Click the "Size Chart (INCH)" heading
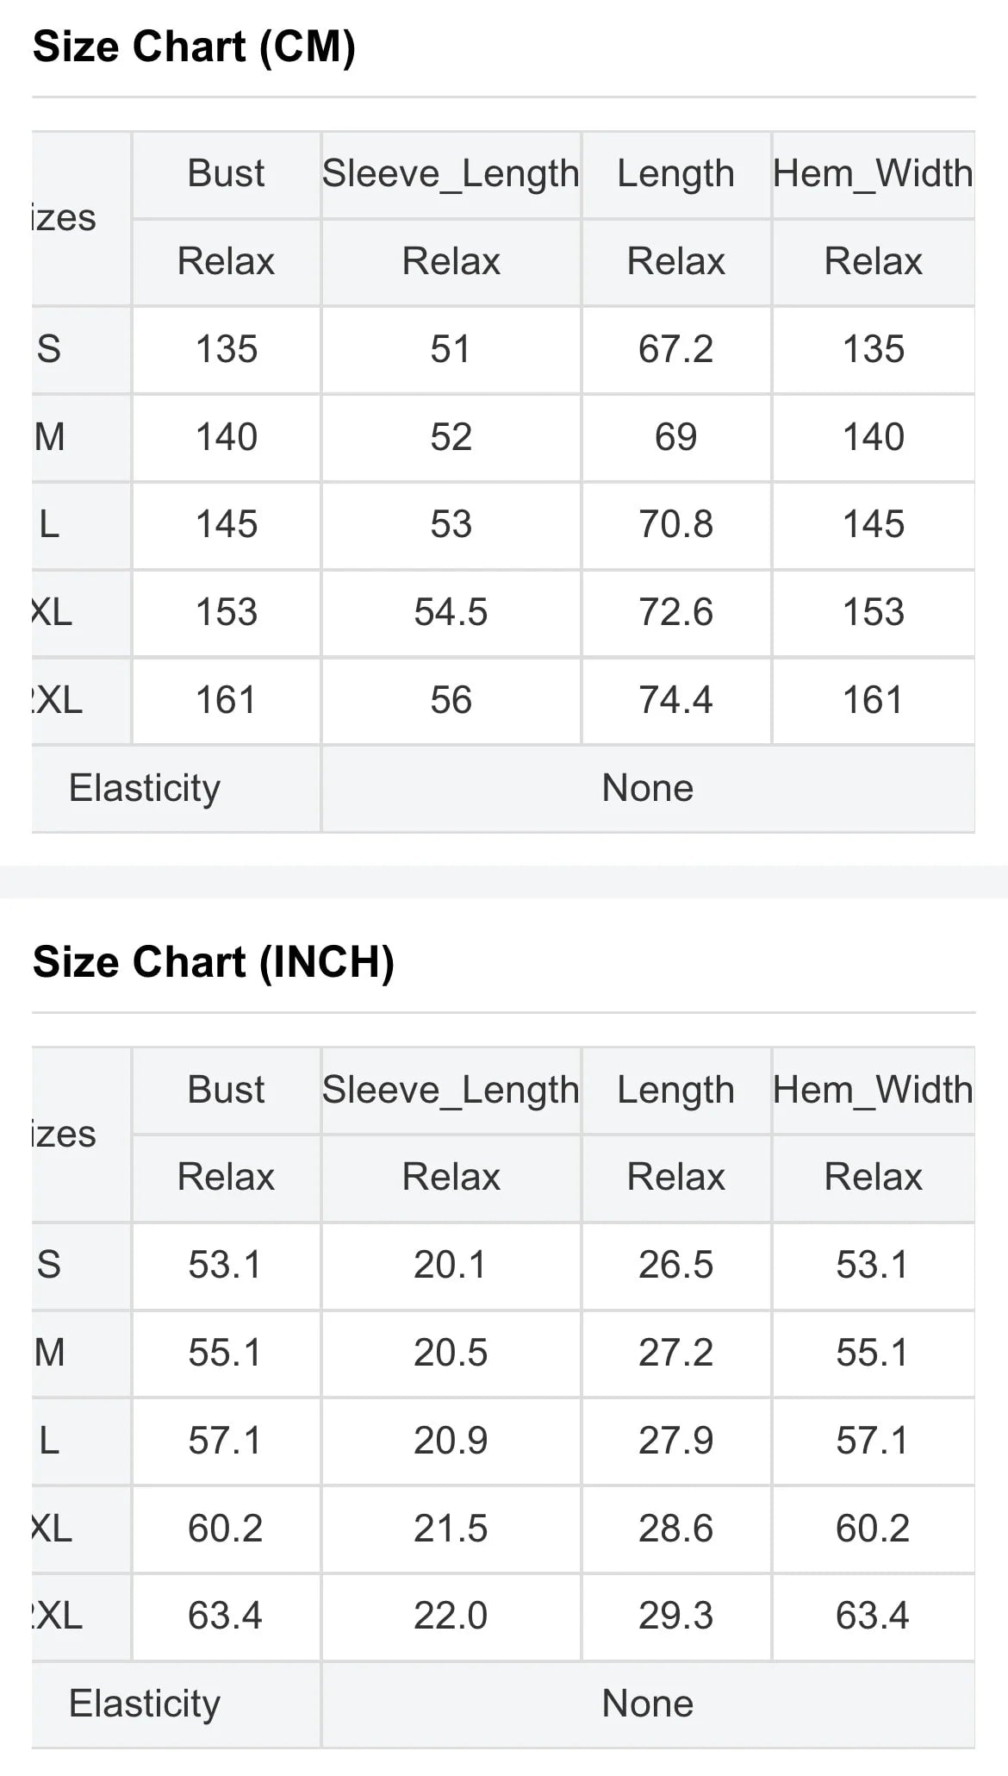The image size is (1008, 1776). (x=213, y=962)
